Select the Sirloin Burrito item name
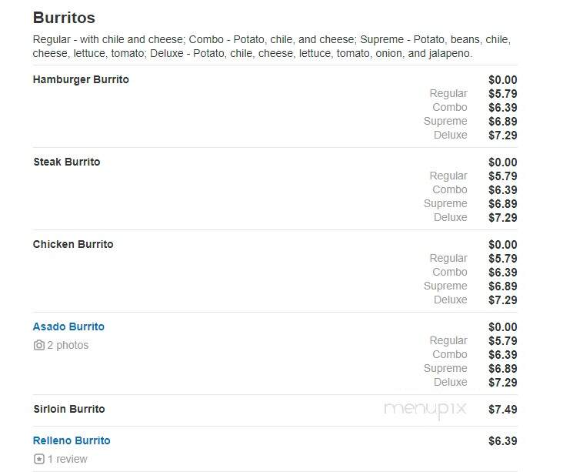Image resolution: width=563 pixels, height=472 pixels. [69, 409]
